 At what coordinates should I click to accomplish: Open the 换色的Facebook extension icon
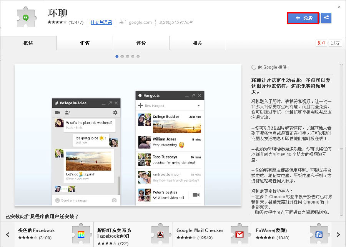coord(81,234)
